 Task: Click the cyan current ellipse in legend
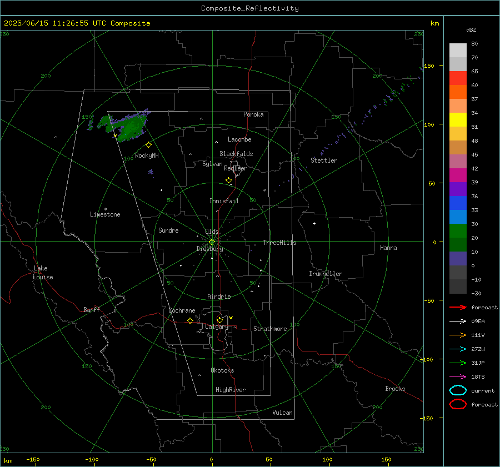click(x=458, y=390)
